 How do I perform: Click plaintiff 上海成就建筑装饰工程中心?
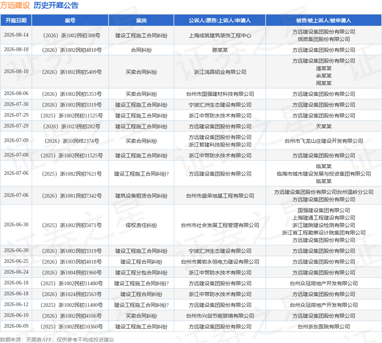click(x=220, y=35)
